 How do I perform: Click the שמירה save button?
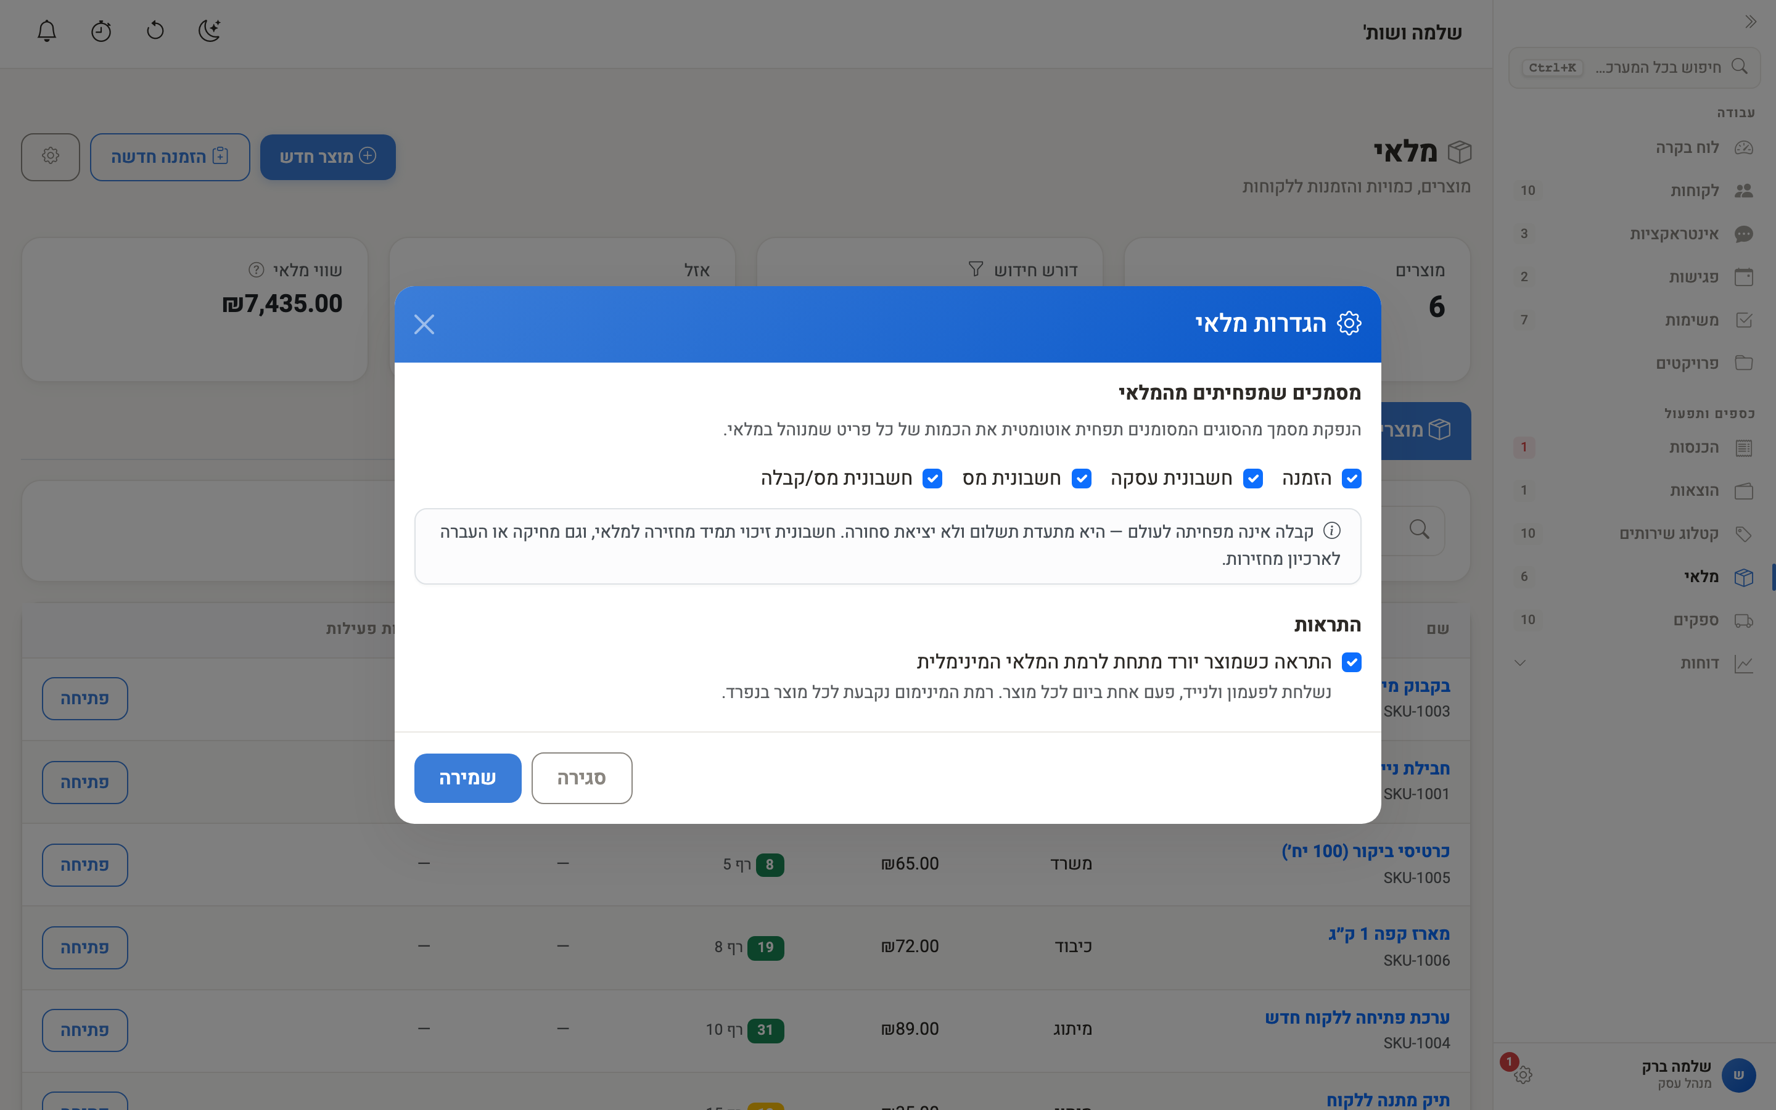click(467, 778)
